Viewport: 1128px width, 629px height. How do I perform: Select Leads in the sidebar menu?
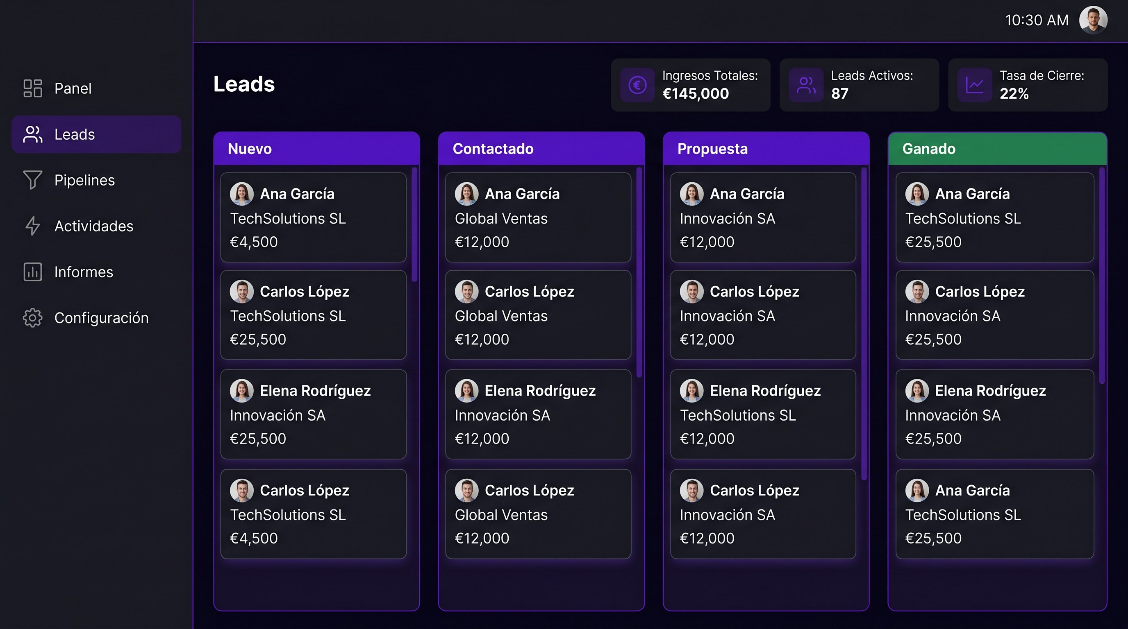coord(96,134)
